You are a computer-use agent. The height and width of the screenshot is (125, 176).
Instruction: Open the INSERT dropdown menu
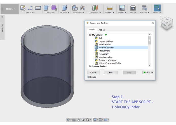coord(122,13)
